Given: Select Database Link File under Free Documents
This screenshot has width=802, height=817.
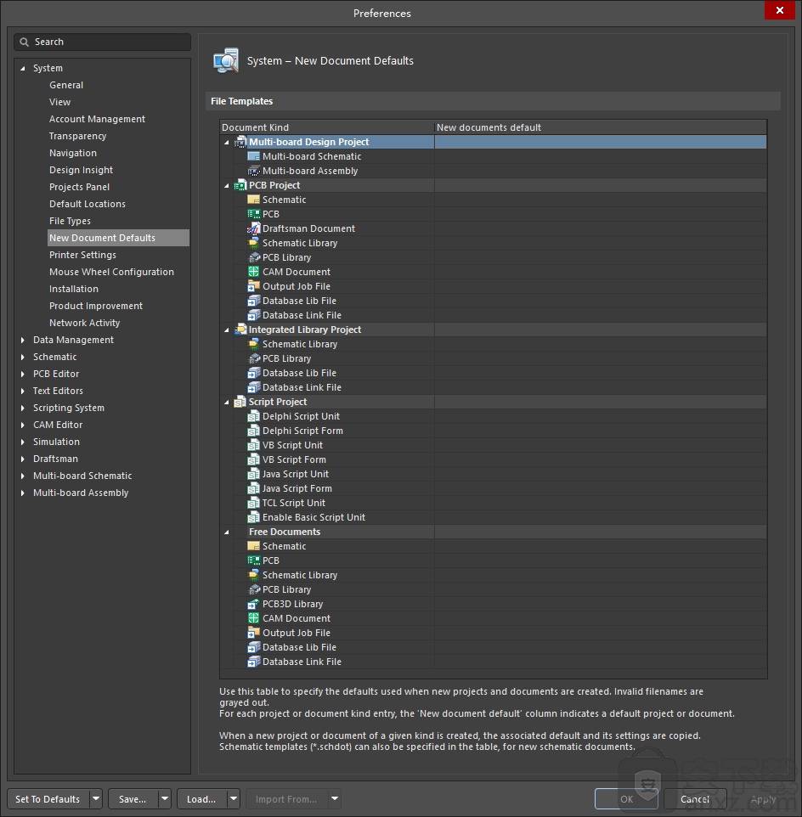Looking at the screenshot, I should [493, 662].
